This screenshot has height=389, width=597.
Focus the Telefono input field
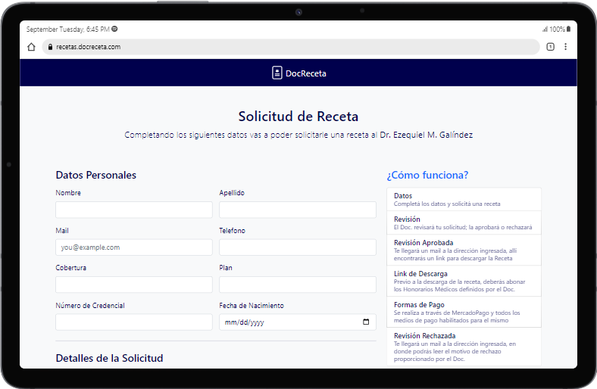tap(298, 247)
